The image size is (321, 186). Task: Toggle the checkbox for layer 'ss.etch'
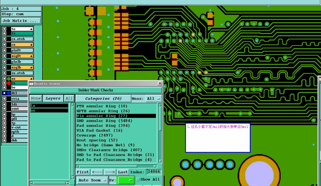tap(4, 73)
